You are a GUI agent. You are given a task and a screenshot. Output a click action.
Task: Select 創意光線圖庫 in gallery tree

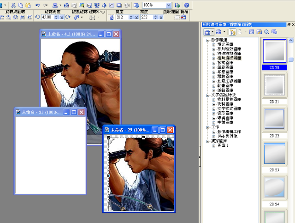click(229, 81)
